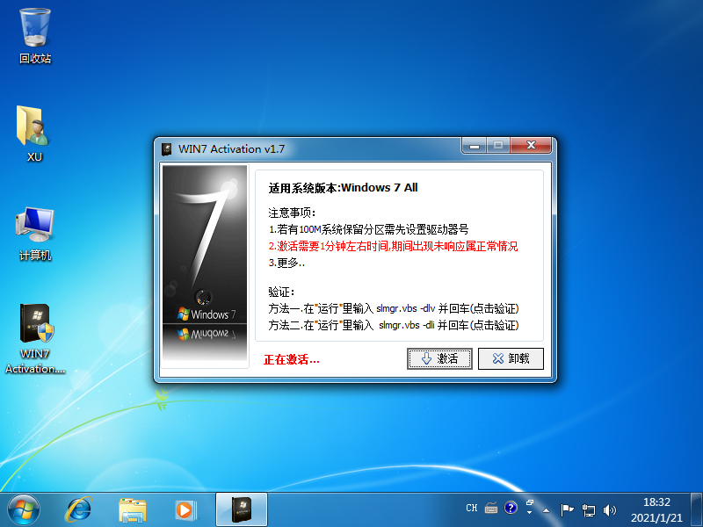Launch Windows Media Player from the taskbar
Screen dimensions: 703x527
tap(185, 509)
